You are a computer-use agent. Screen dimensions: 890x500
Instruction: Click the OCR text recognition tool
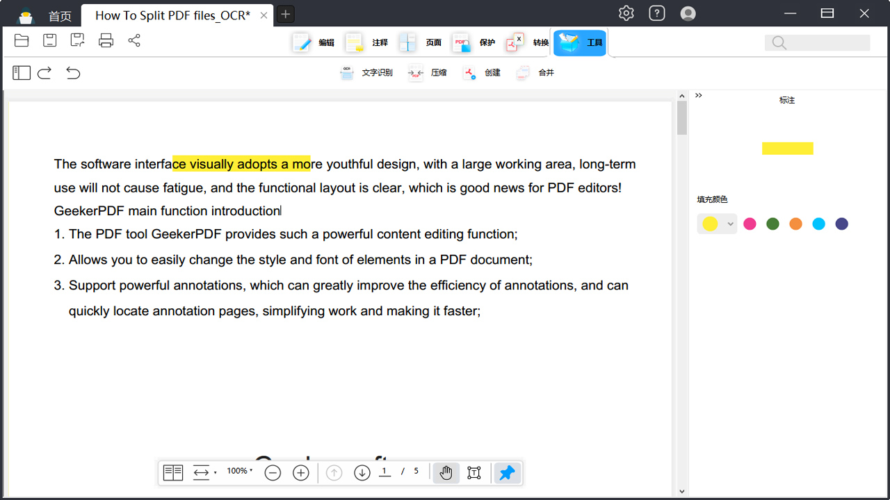click(366, 73)
